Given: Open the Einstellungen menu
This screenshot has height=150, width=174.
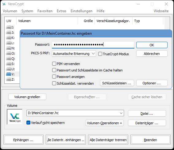Looking at the screenshot, I should click(x=81, y=11).
